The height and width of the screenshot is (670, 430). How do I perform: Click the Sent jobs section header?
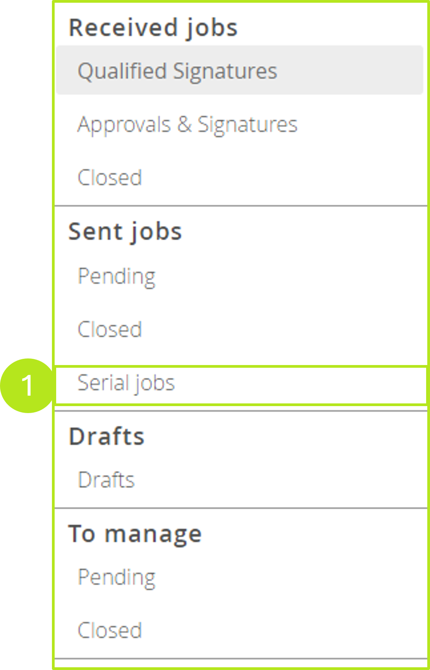point(125,231)
